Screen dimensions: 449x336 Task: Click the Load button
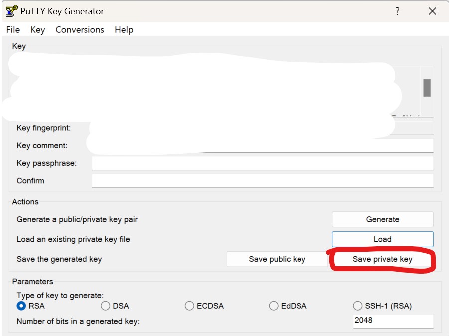tap(383, 239)
